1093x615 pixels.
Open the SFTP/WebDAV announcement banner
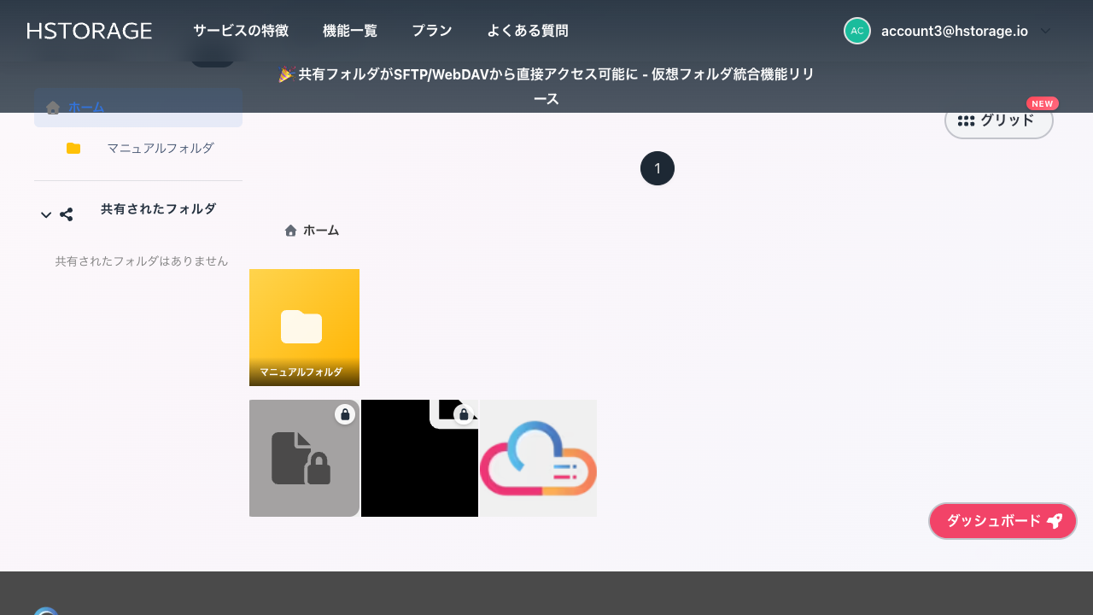pyautogui.click(x=546, y=86)
